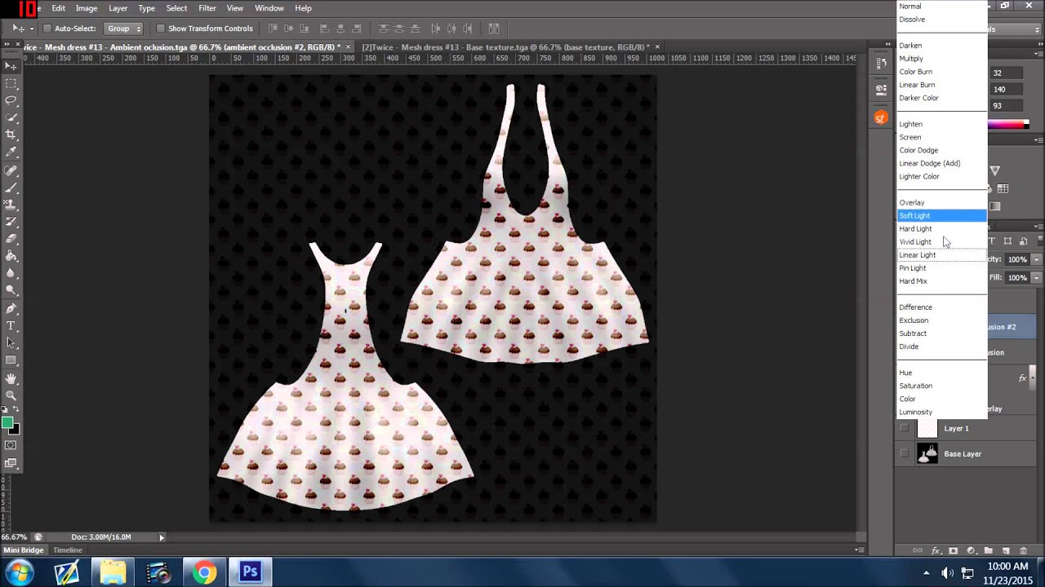Select the Eyedropper tool
The image size is (1045, 587).
click(11, 152)
